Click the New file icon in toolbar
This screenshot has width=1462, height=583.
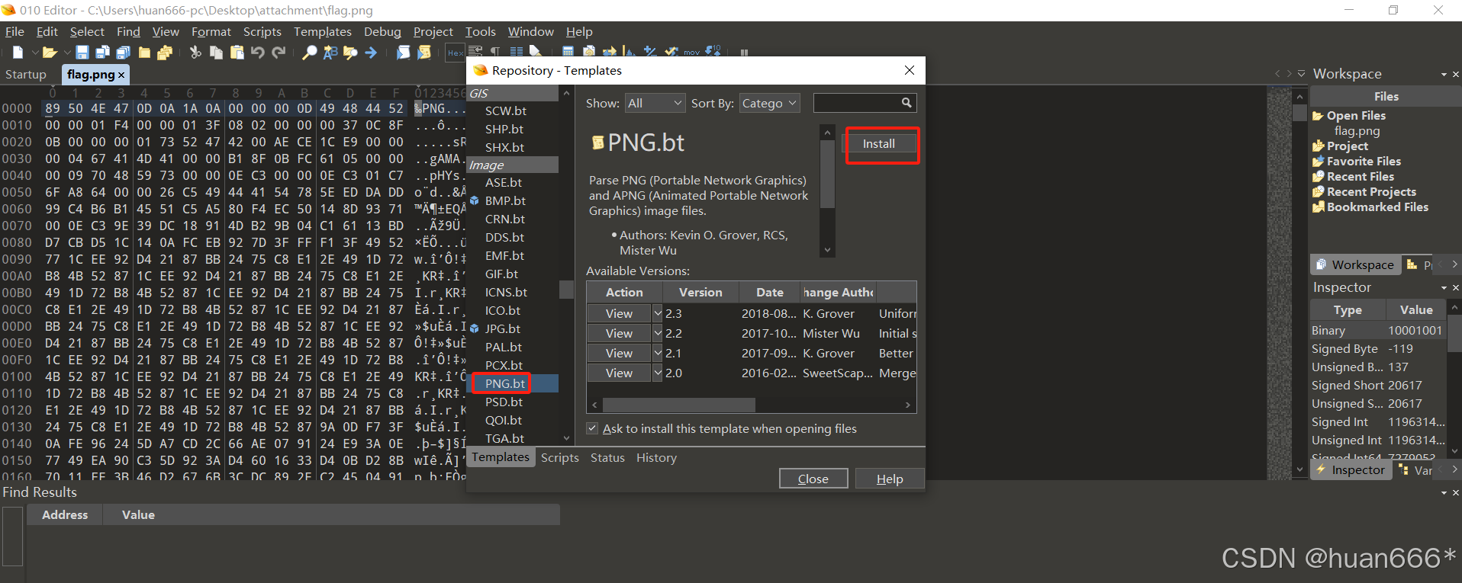point(18,52)
